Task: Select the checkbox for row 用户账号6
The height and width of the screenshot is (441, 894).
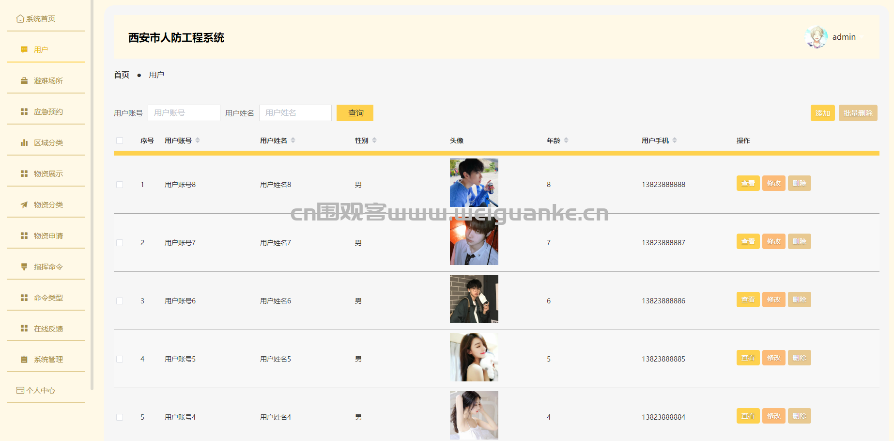Action: coord(120,301)
